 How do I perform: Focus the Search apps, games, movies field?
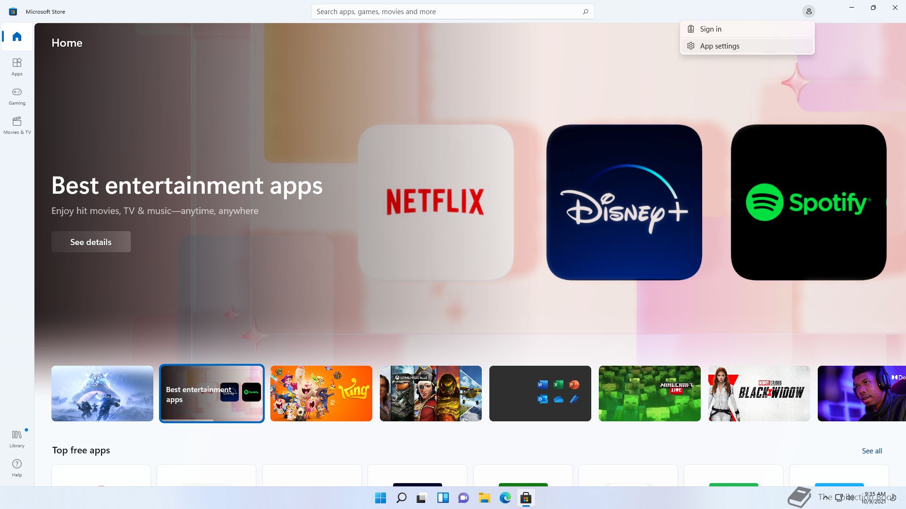click(x=453, y=12)
